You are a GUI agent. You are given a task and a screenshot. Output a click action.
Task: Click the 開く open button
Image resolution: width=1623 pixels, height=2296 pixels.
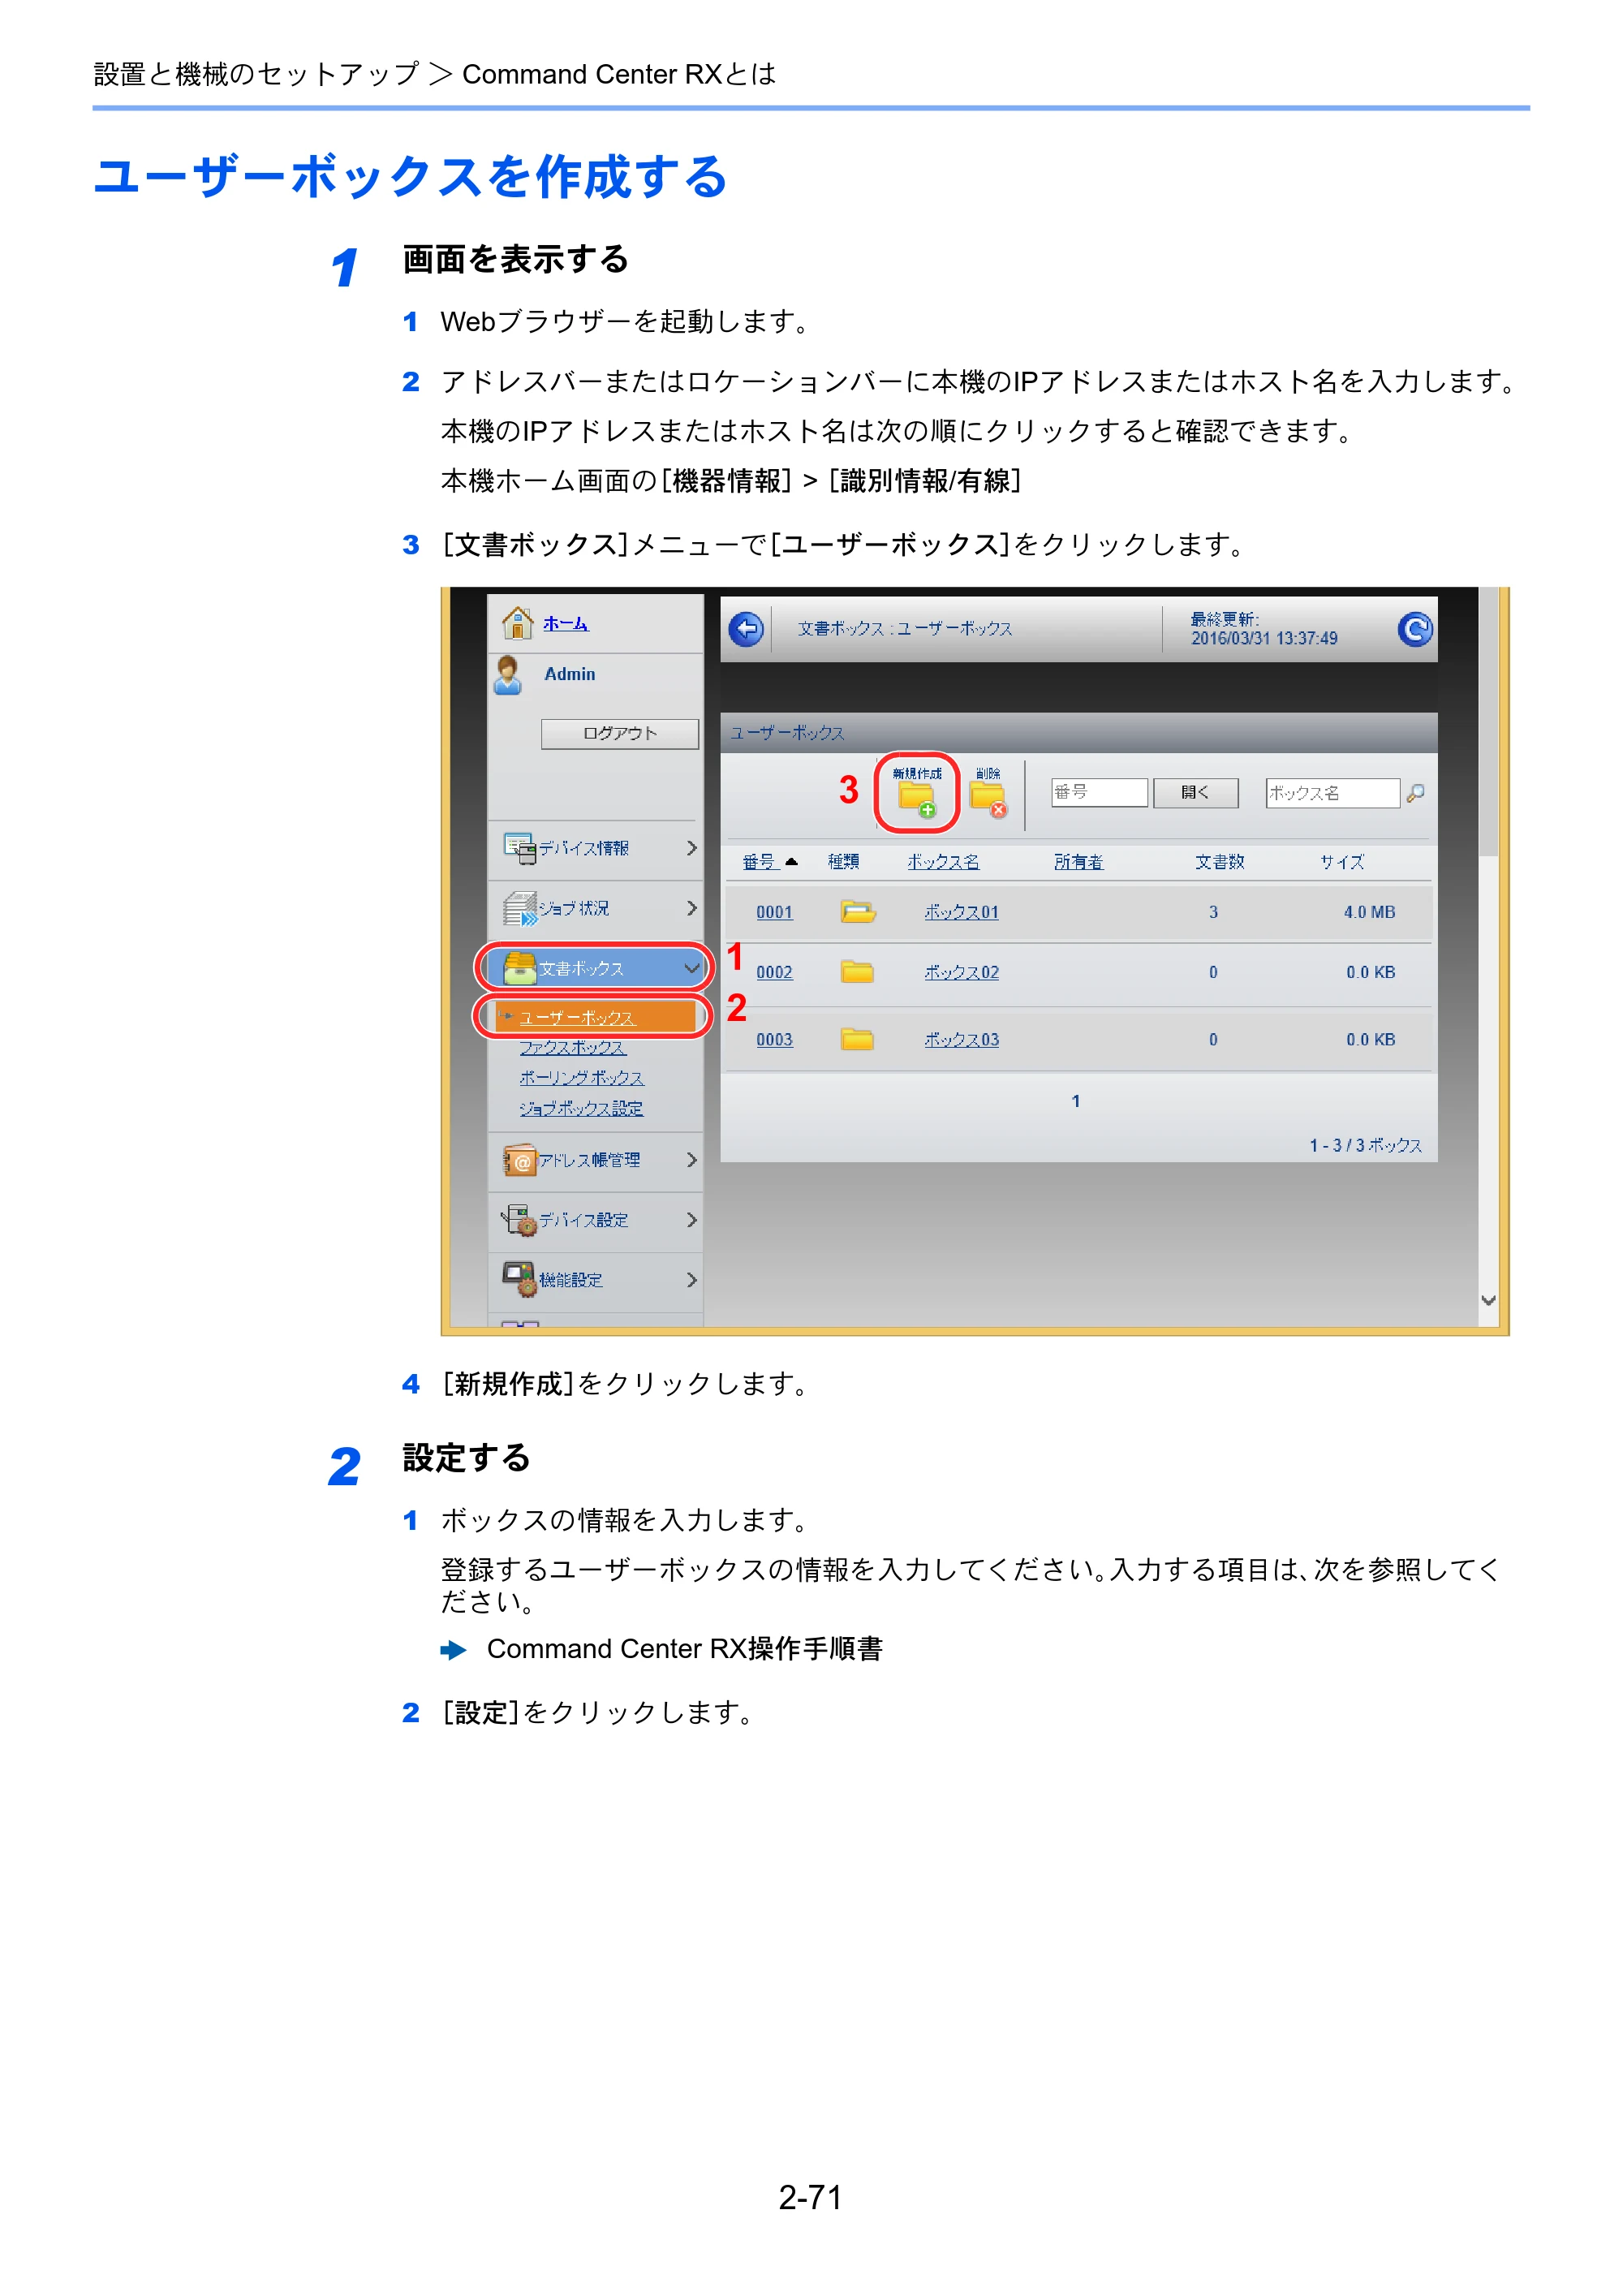[1195, 793]
